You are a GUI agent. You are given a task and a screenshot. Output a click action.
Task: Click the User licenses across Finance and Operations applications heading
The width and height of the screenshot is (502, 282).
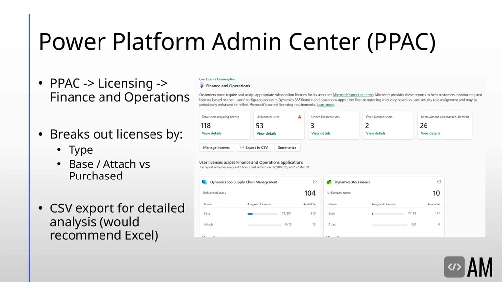point(251,162)
